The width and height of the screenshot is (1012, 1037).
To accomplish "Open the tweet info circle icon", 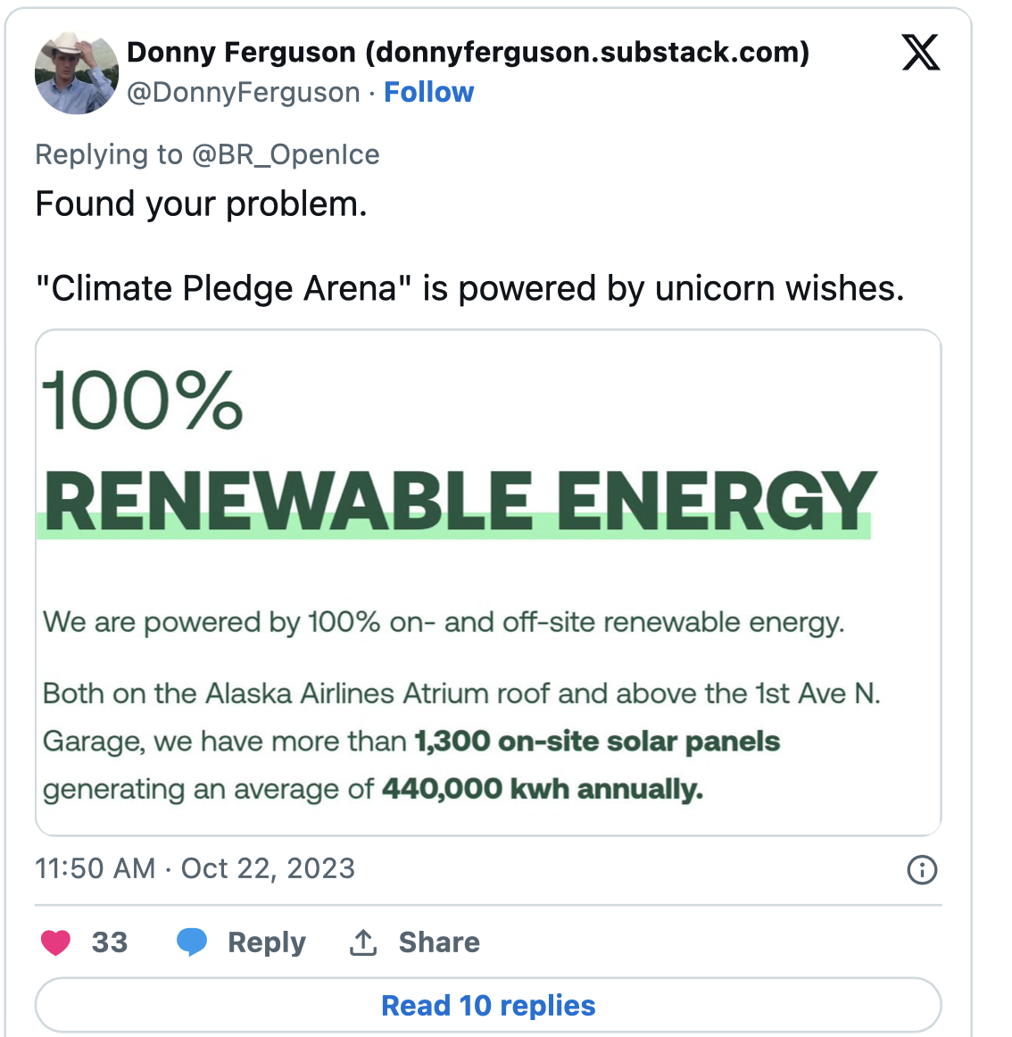I will click(x=922, y=870).
